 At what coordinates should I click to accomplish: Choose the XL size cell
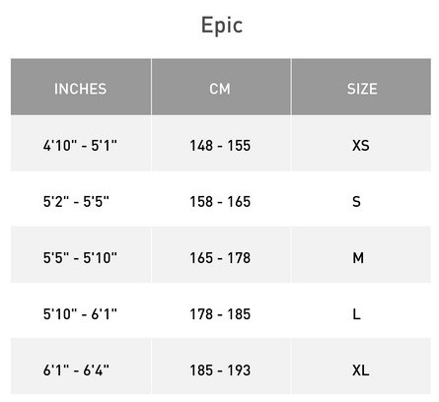(x=361, y=367)
